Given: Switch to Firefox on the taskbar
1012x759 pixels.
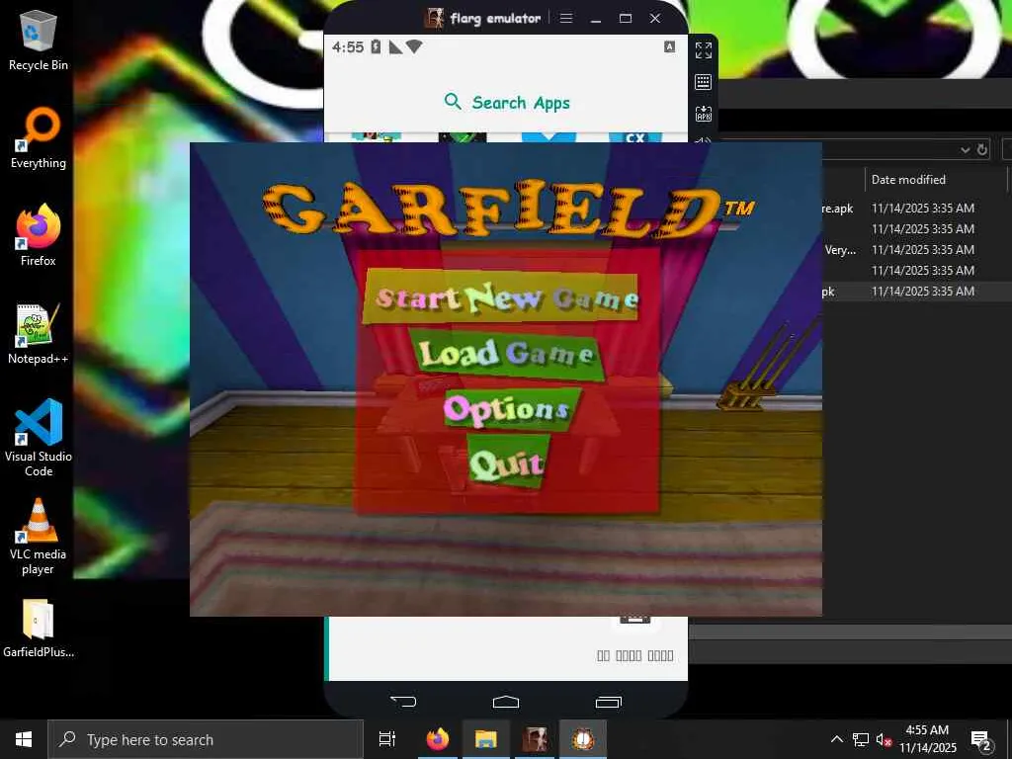Looking at the screenshot, I should 437,739.
